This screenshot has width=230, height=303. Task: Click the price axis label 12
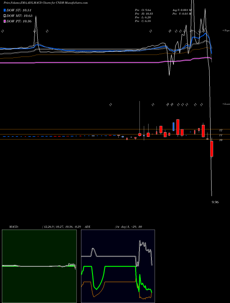(221, 130)
